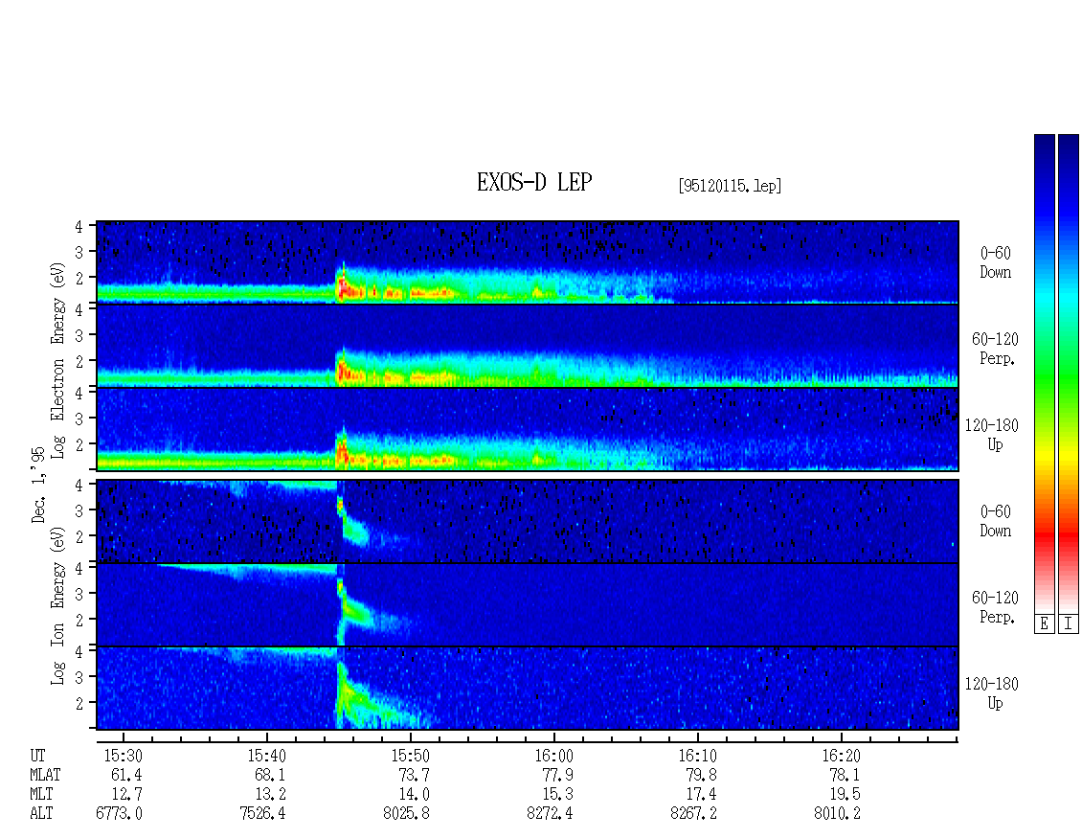1082x838 pixels.
Task: Select the 60-120 Perp. label beside the ion panel
Action: tap(995, 607)
